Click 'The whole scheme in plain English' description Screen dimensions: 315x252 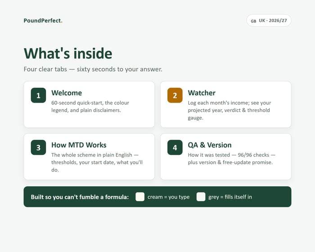click(97, 162)
